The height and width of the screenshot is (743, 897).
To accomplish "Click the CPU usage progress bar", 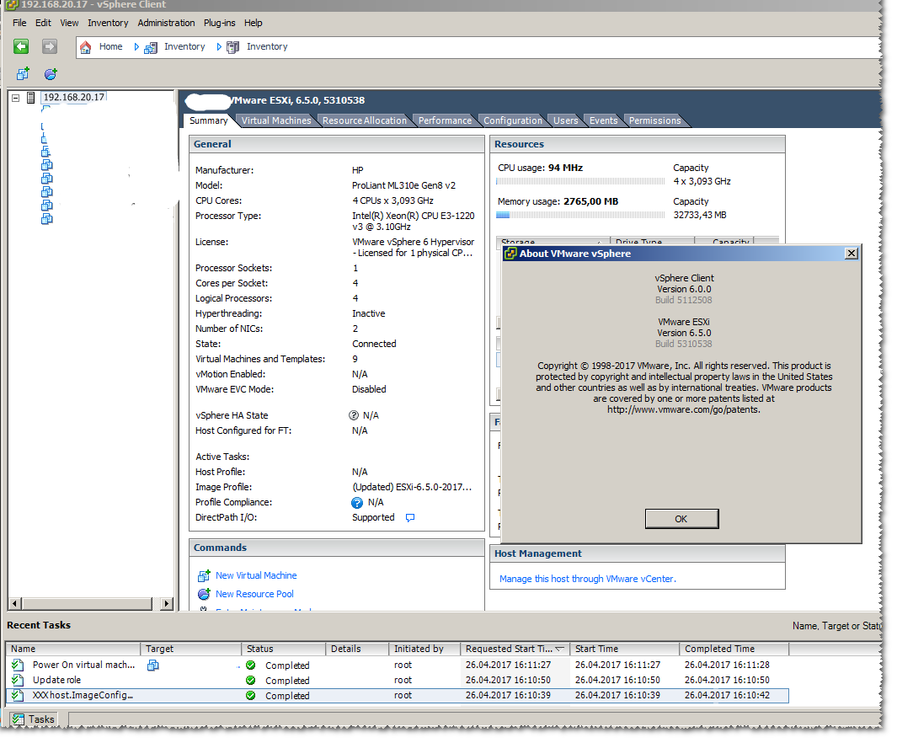I will pyautogui.click(x=580, y=181).
